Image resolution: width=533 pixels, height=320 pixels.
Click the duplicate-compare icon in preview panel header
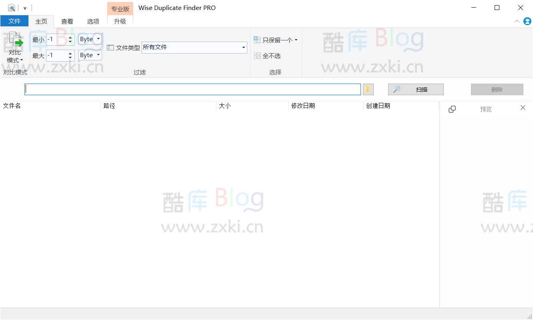point(452,109)
